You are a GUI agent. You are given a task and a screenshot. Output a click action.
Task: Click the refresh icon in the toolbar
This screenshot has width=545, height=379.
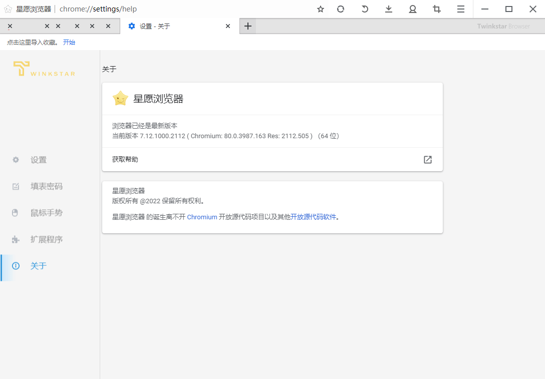pos(341,9)
